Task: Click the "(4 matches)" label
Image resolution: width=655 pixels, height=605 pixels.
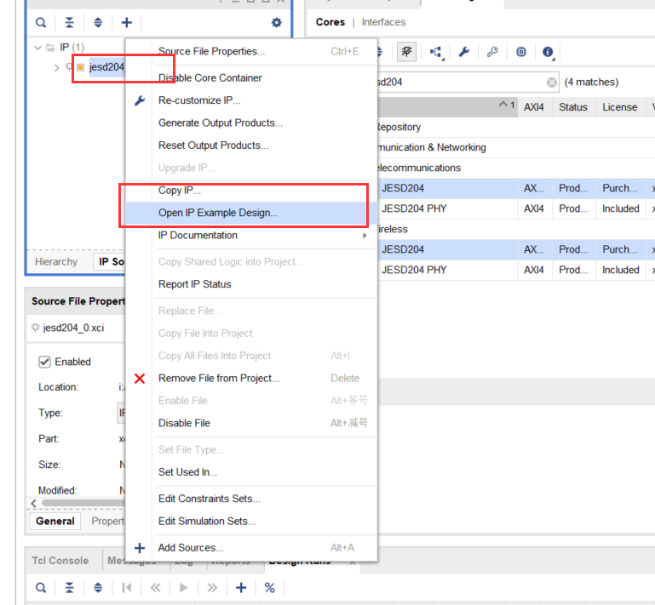Action: pyautogui.click(x=591, y=83)
